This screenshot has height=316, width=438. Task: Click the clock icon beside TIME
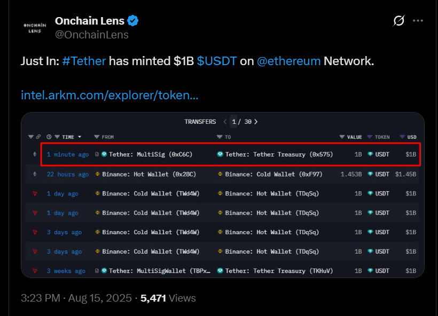[49, 137]
